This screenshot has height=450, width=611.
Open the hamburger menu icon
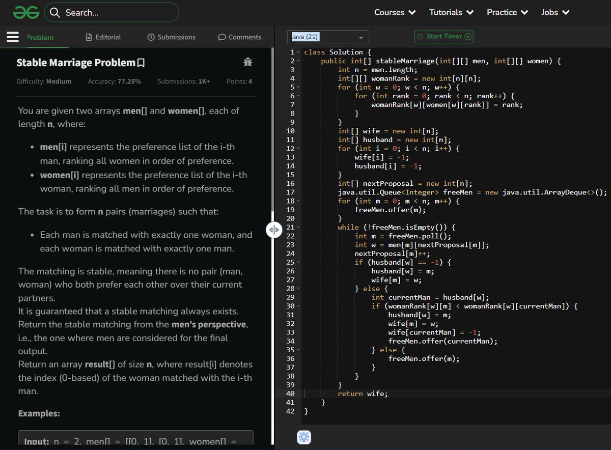click(13, 37)
